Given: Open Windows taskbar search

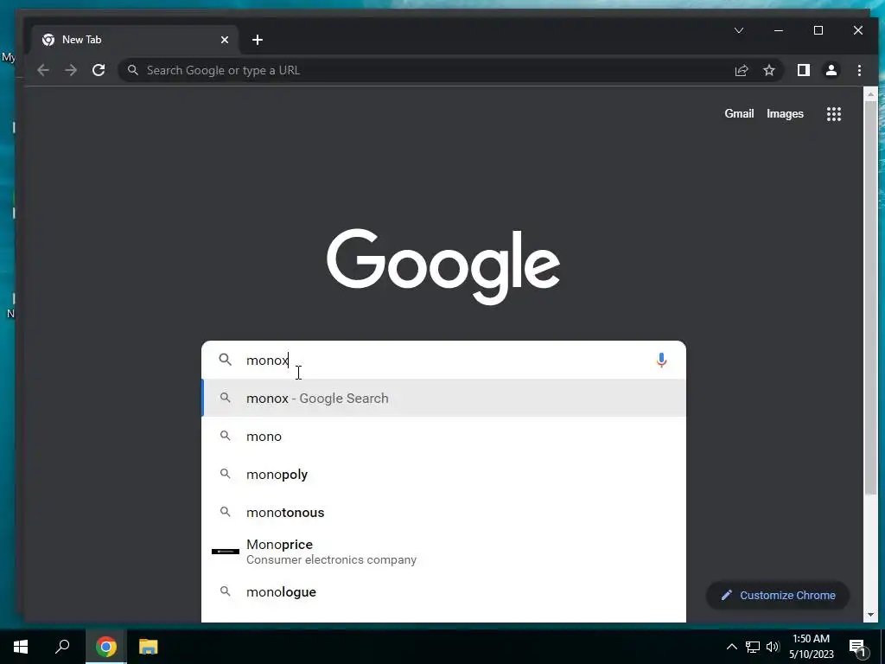Looking at the screenshot, I should 62,647.
